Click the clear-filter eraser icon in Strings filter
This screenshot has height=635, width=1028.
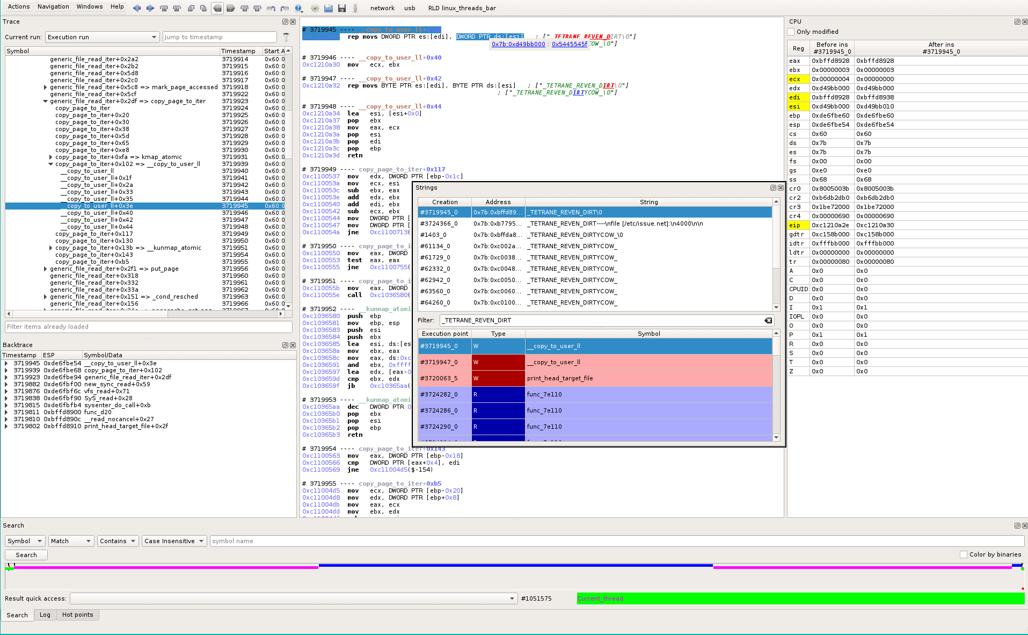(768, 320)
